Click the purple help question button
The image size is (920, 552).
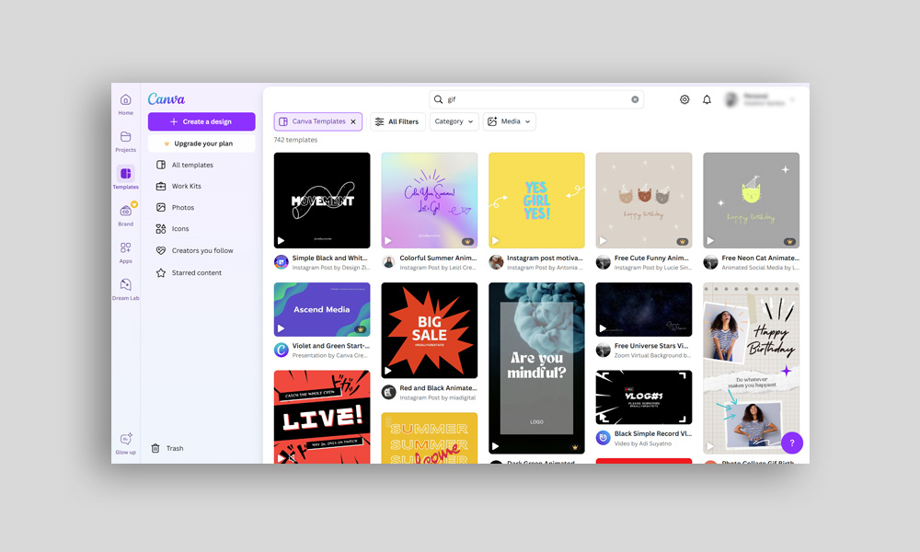coord(792,443)
